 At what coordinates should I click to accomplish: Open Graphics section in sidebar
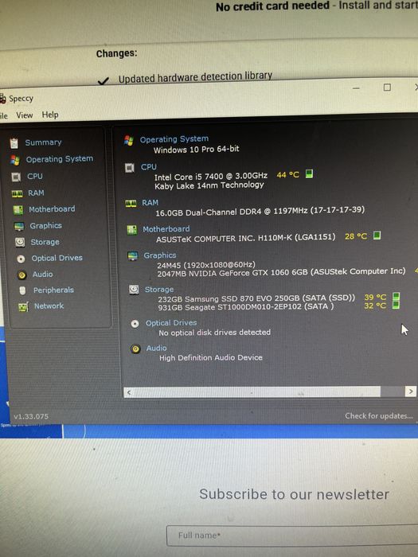tap(46, 225)
